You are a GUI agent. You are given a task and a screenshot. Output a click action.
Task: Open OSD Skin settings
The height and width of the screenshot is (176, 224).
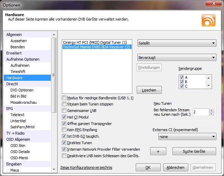coord(27,146)
